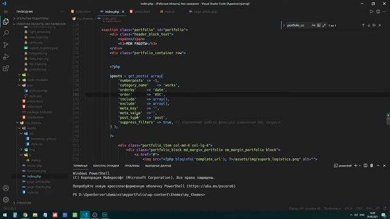Select the ТЕРМИНАЛ panel tab

tap(80, 165)
